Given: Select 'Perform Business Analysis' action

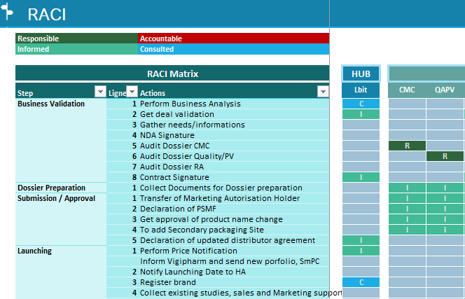Looking at the screenshot, I should pos(234,104).
